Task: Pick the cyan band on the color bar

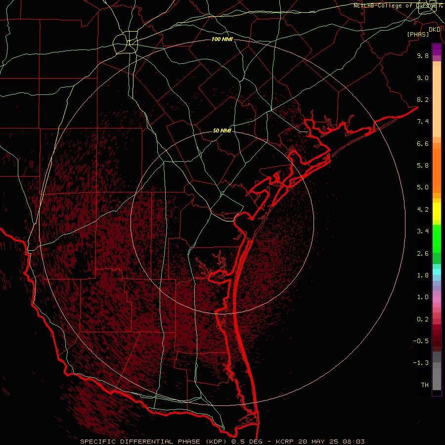Action: coord(437,272)
